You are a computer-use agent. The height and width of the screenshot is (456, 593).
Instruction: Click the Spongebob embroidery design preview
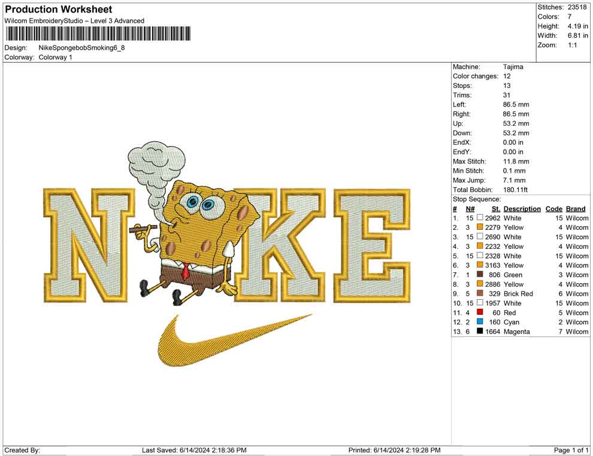227,254
